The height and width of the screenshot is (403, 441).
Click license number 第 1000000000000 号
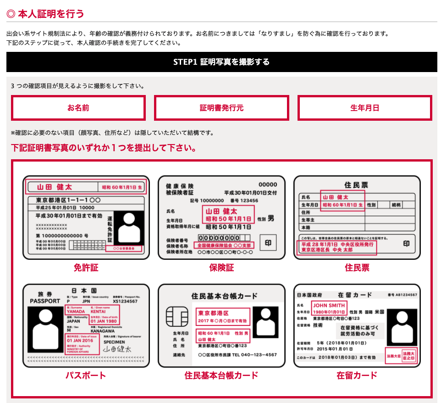point(62,236)
